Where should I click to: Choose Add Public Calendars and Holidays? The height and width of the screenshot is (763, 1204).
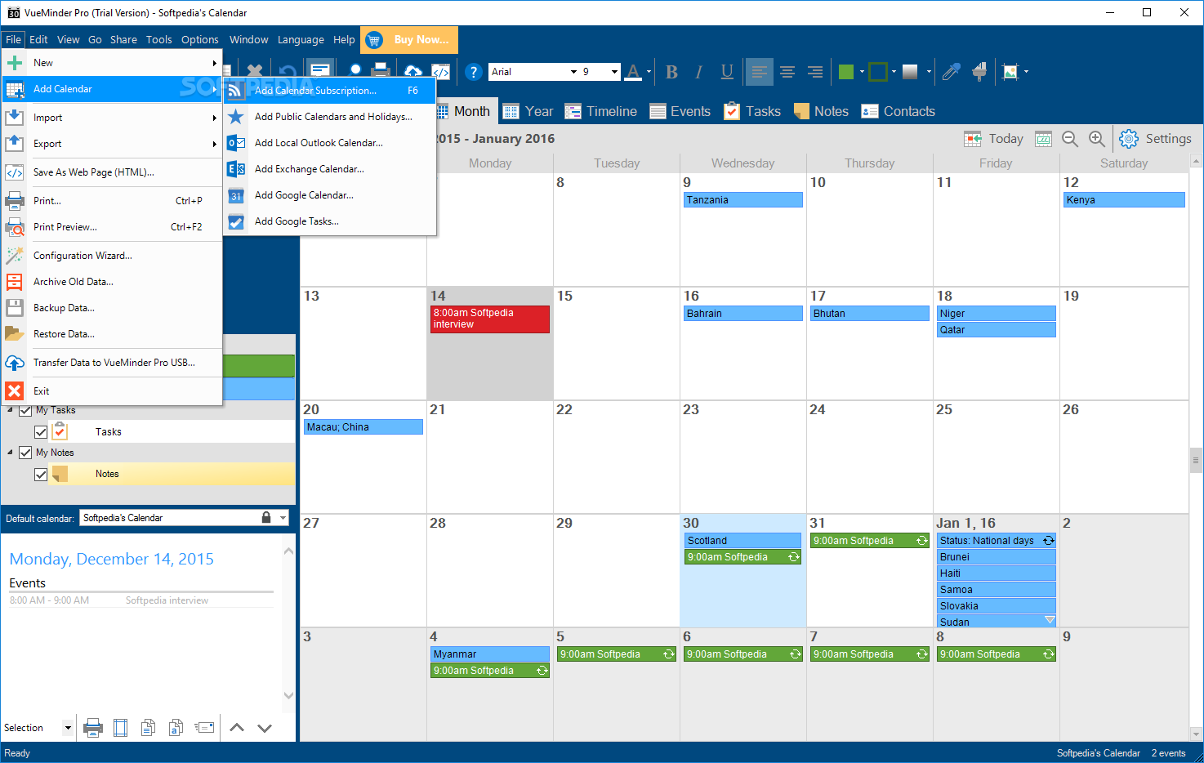pos(330,117)
